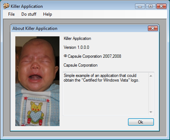Click the Version 1.0.0.0 label
This screenshot has width=170, height=140.
coord(76,47)
